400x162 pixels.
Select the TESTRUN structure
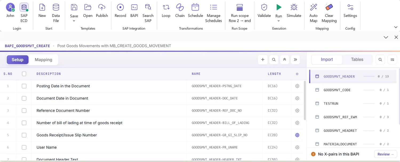click(x=353, y=103)
